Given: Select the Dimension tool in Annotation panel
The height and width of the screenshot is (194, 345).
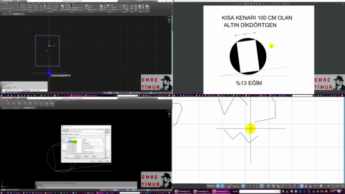Looking at the screenshot, I should click(49, 6).
